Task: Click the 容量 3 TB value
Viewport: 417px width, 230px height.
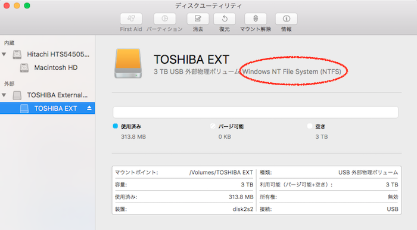Action: click(247, 185)
